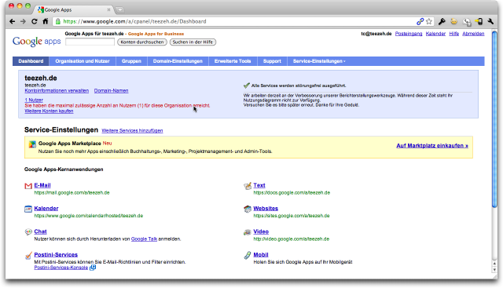The image size is (503, 288).
Task: Click the Postini console external-link icon
Action: click(93, 268)
